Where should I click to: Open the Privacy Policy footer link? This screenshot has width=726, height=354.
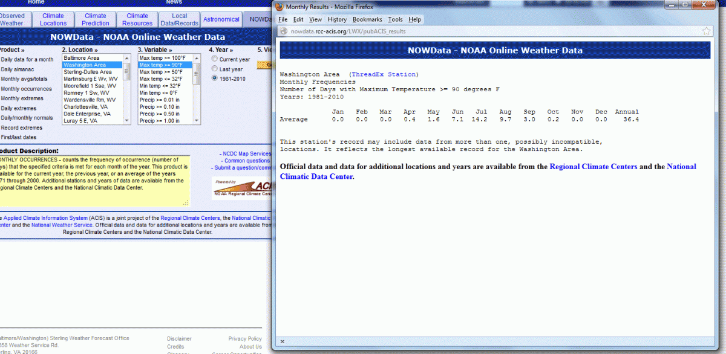[245, 339]
